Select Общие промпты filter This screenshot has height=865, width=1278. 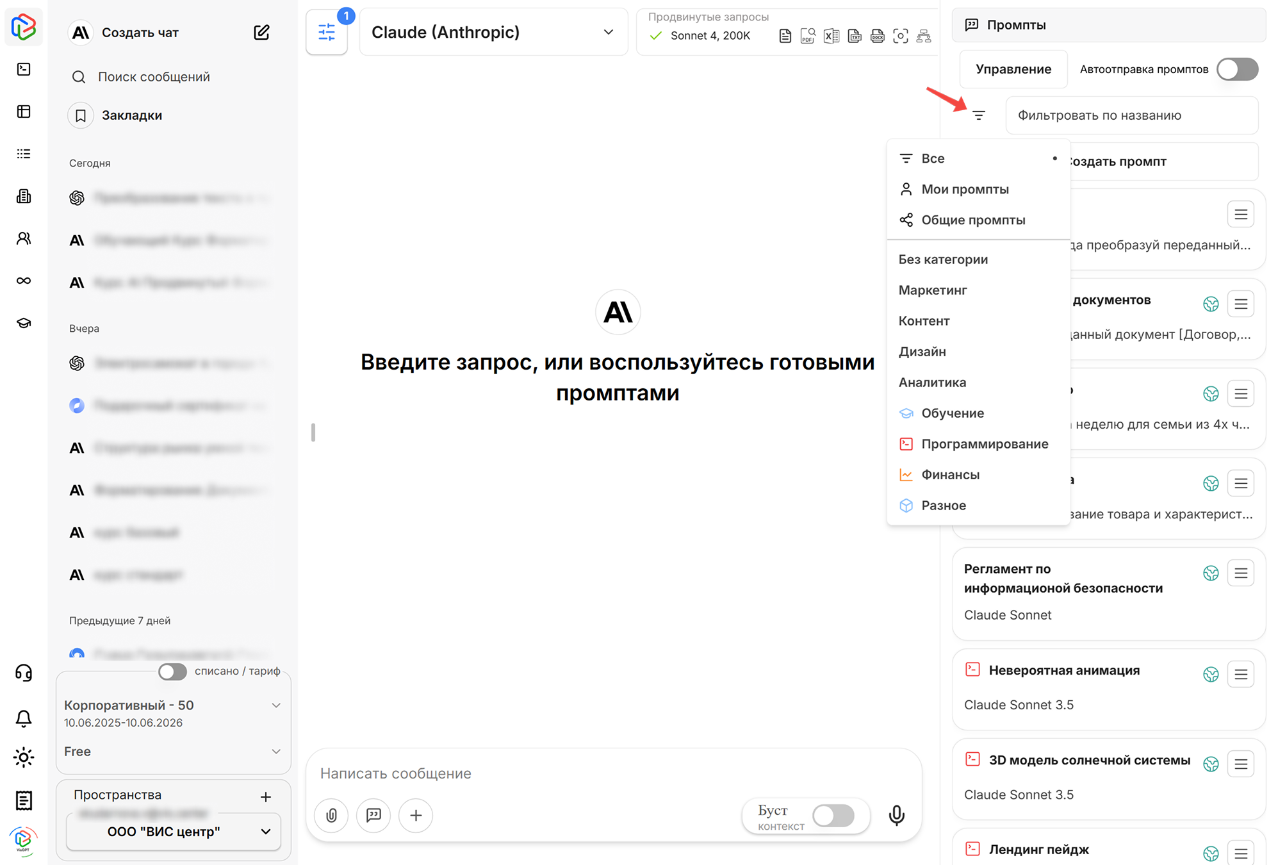[978, 220]
